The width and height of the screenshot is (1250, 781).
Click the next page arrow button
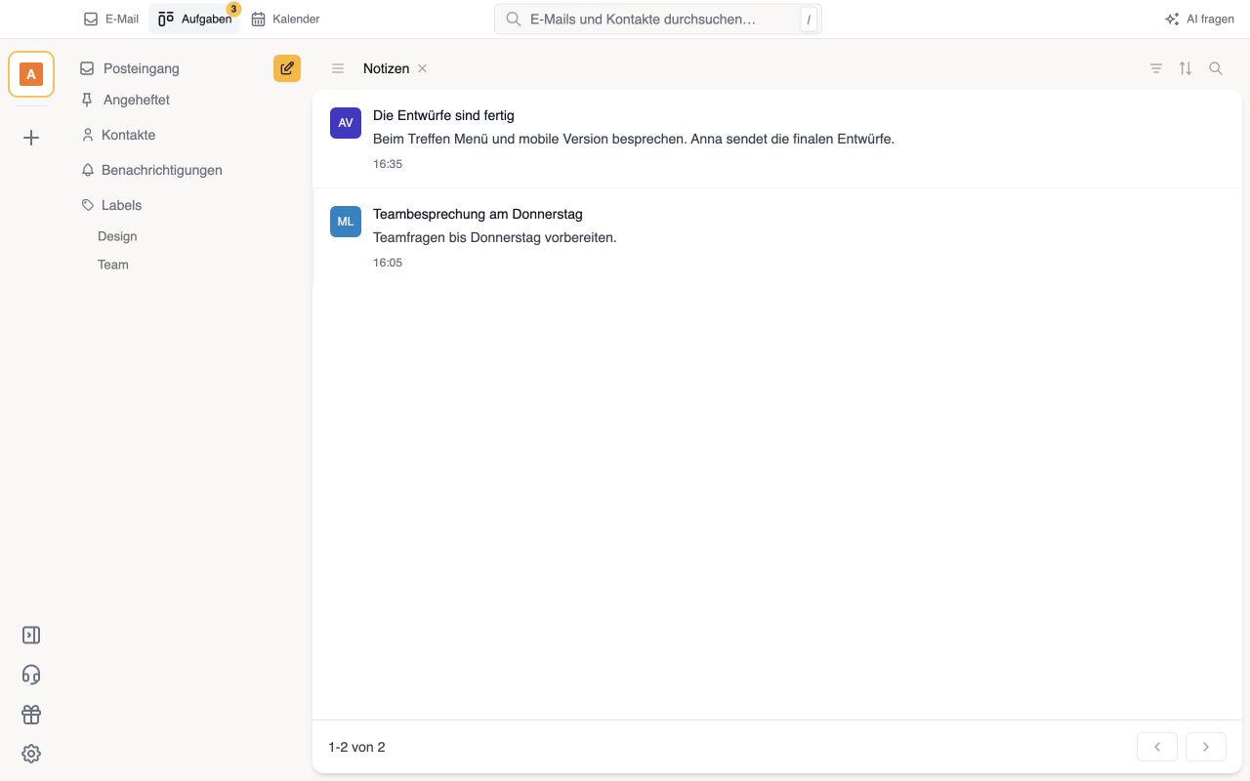[x=1206, y=747]
